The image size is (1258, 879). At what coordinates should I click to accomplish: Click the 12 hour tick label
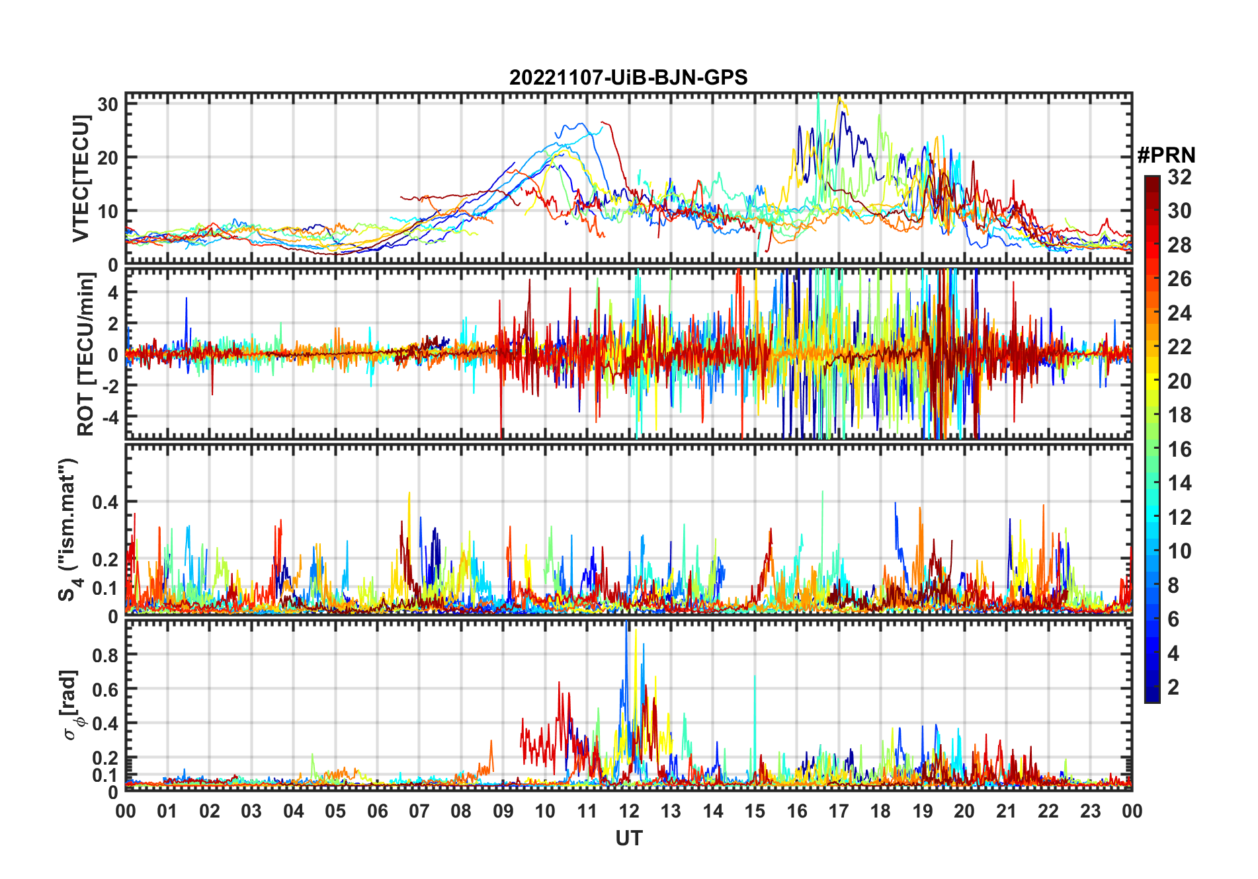pyautogui.click(x=628, y=811)
